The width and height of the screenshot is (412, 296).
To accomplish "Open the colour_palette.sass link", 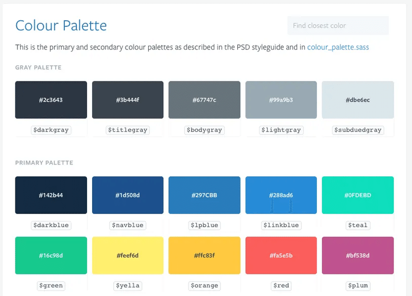I will pos(338,47).
